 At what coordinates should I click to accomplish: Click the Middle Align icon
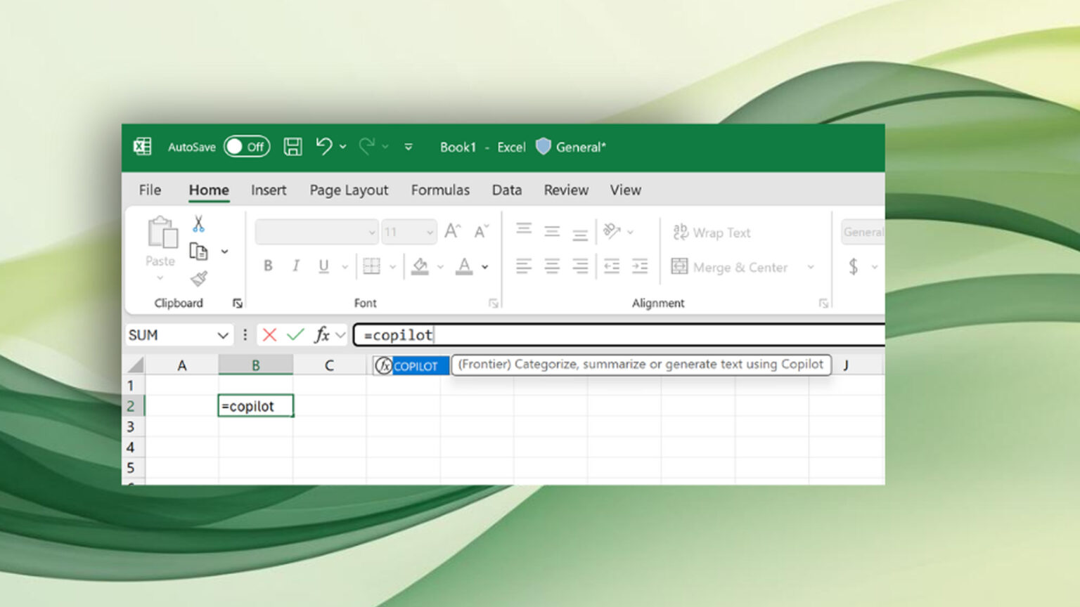[x=552, y=231]
